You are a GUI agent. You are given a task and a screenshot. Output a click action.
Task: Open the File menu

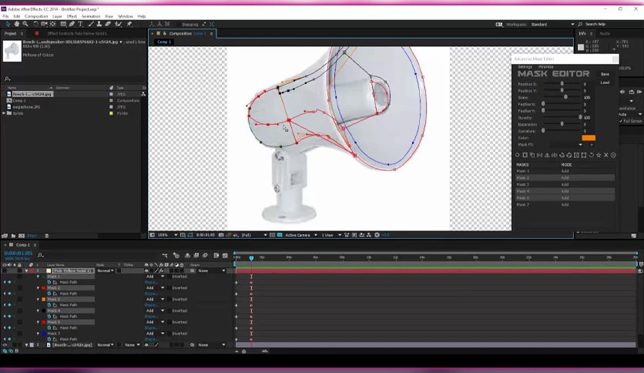tap(5, 16)
